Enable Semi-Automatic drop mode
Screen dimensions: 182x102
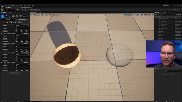click(22, 20)
